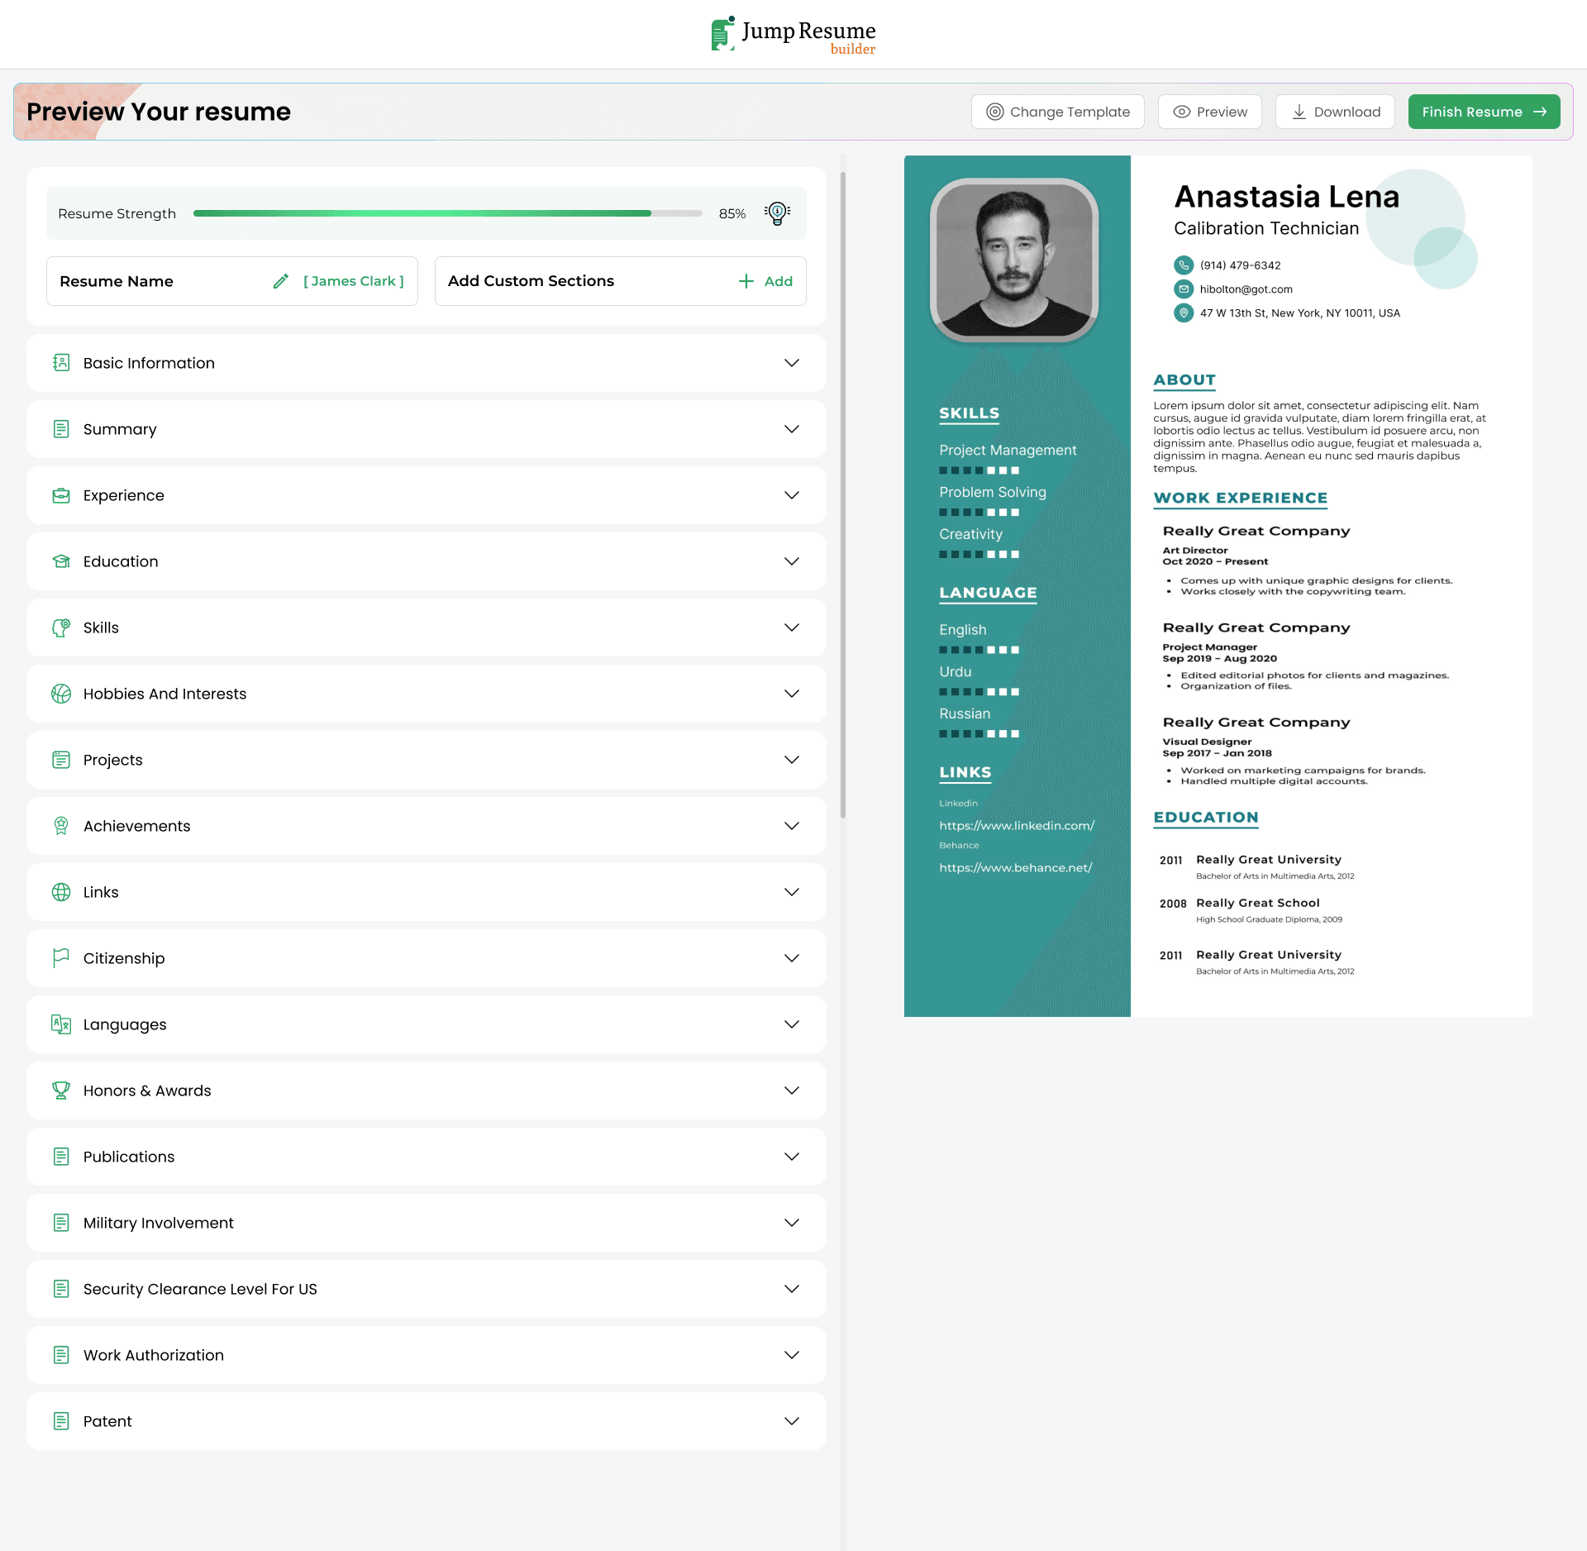Switch to the Preview view
Screen dimensions: 1587x1551
(1209, 112)
